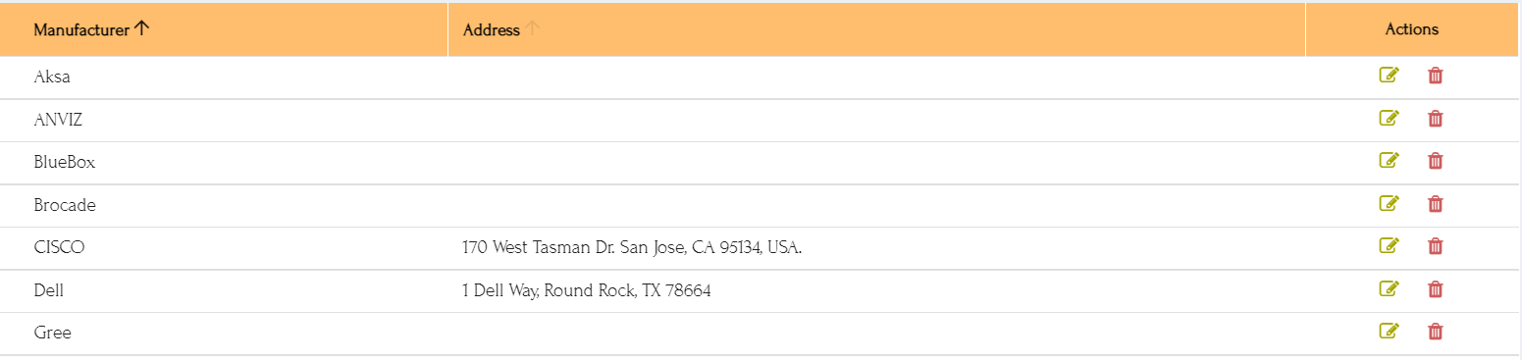Edit the BlueBox manufacturer
Screen dimensions: 1522x360
1389,161
